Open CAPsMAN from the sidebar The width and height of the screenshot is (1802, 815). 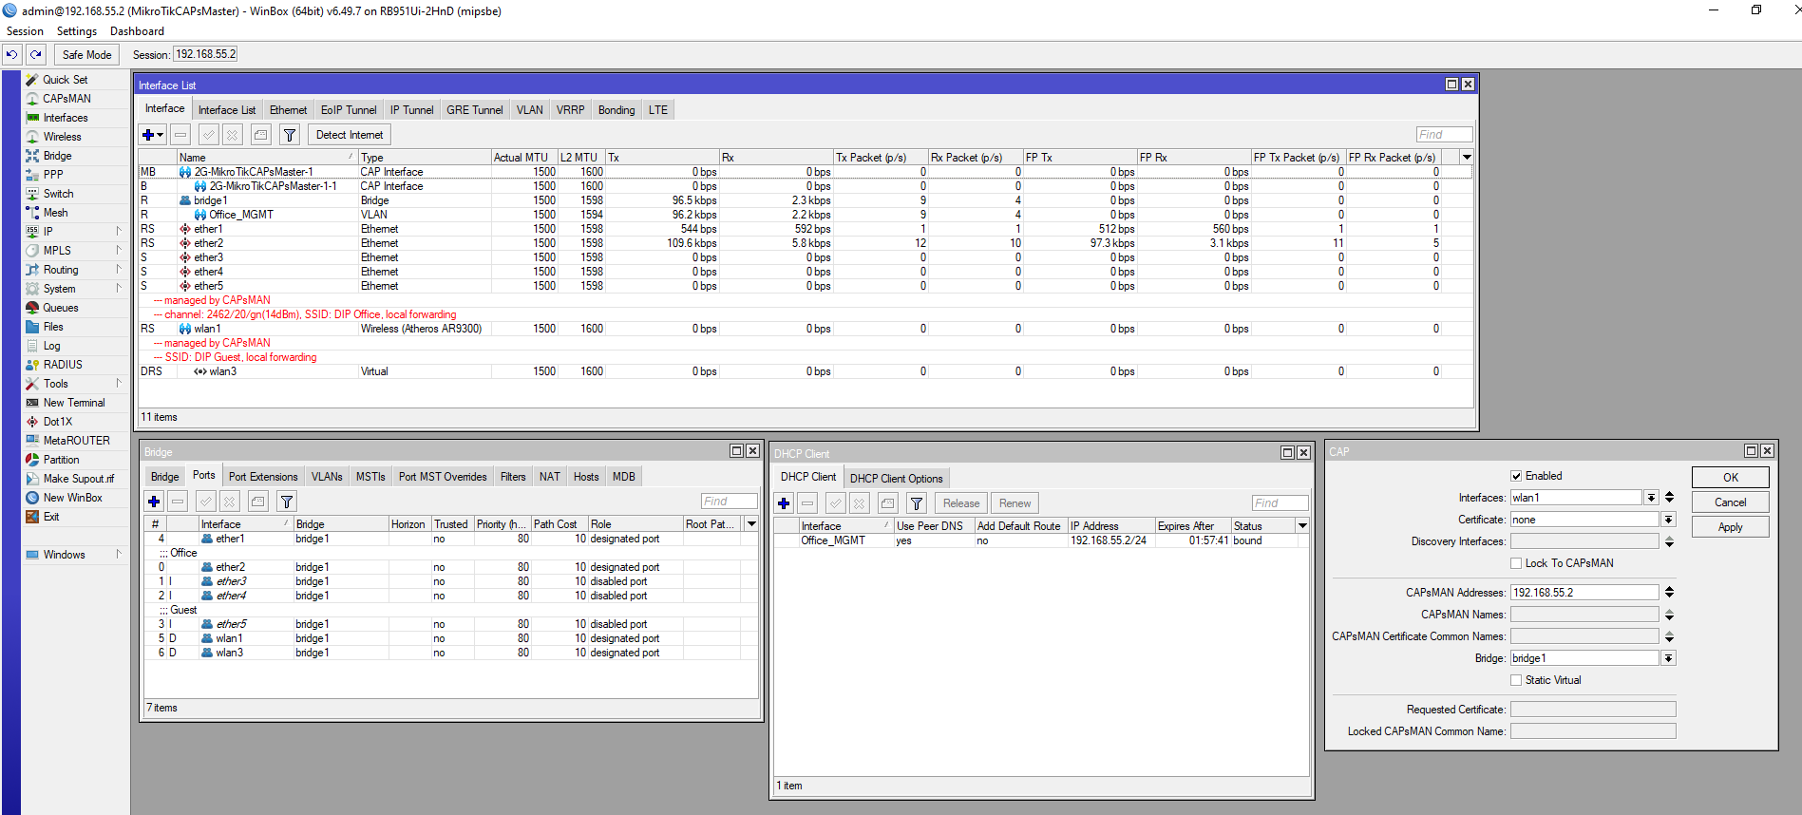tap(66, 99)
